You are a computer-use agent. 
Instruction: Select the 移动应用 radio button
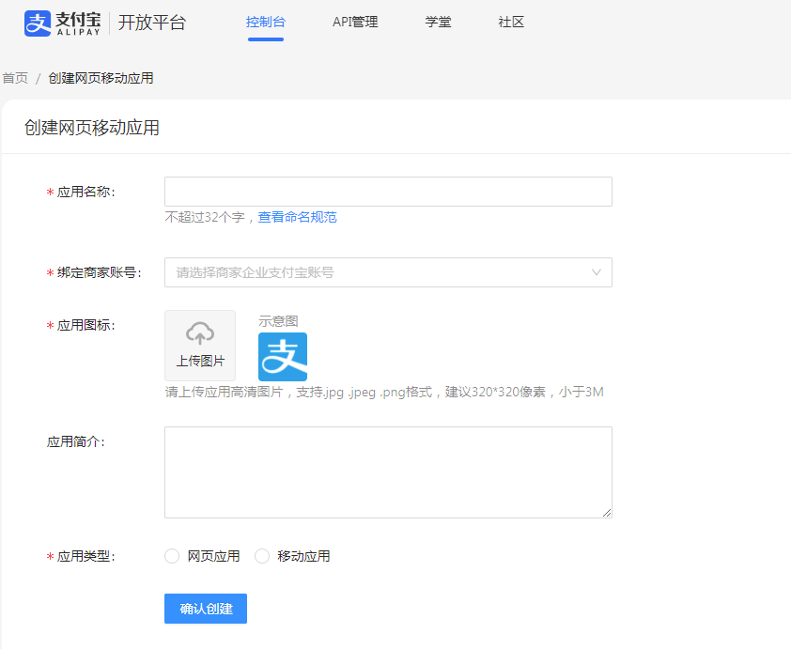click(262, 556)
